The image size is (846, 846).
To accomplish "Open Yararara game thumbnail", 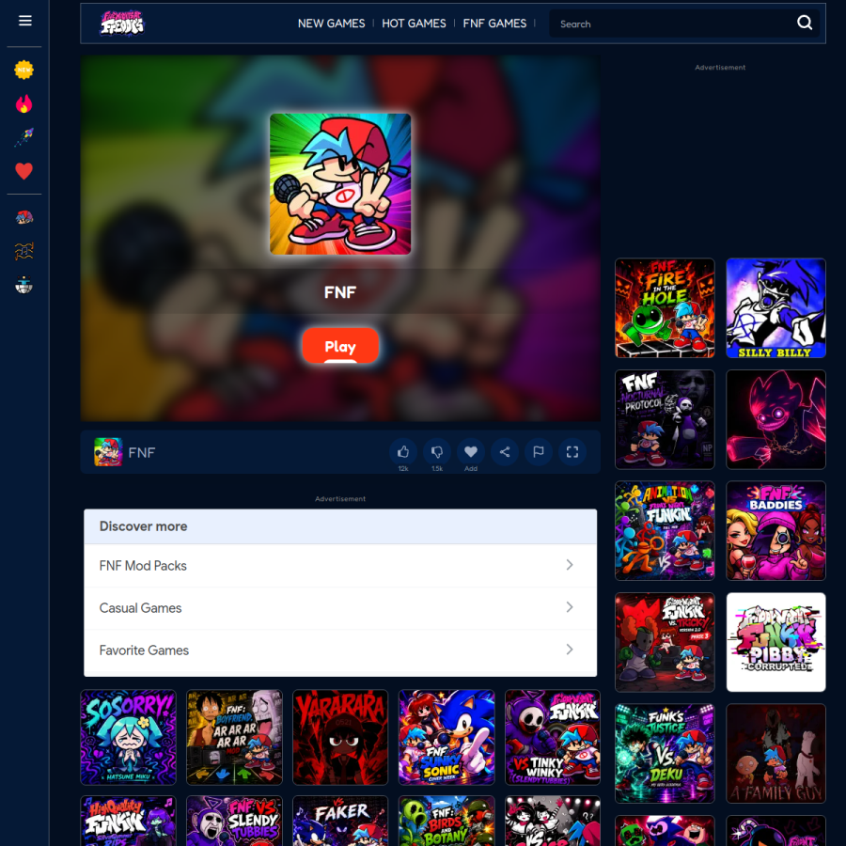I will coord(340,737).
